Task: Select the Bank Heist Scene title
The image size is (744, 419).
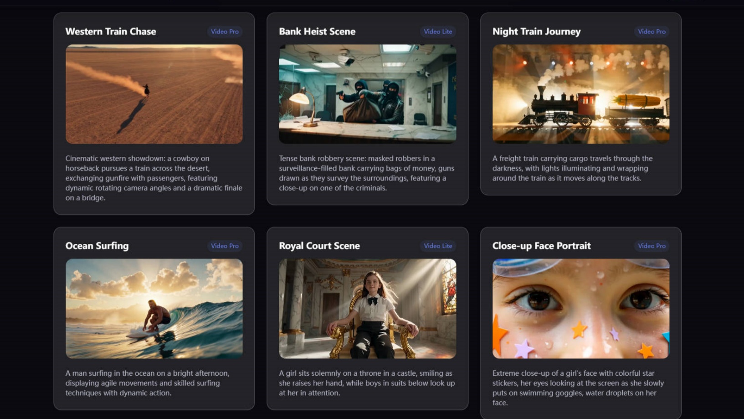Action: point(317,31)
